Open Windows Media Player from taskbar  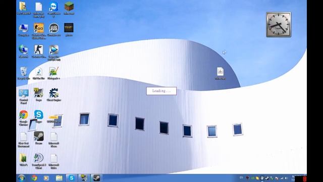click(46, 178)
